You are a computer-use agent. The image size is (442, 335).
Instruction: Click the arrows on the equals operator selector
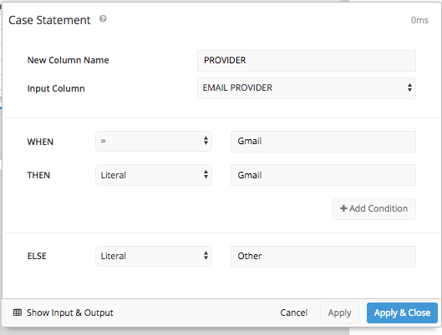pyautogui.click(x=206, y=141)
